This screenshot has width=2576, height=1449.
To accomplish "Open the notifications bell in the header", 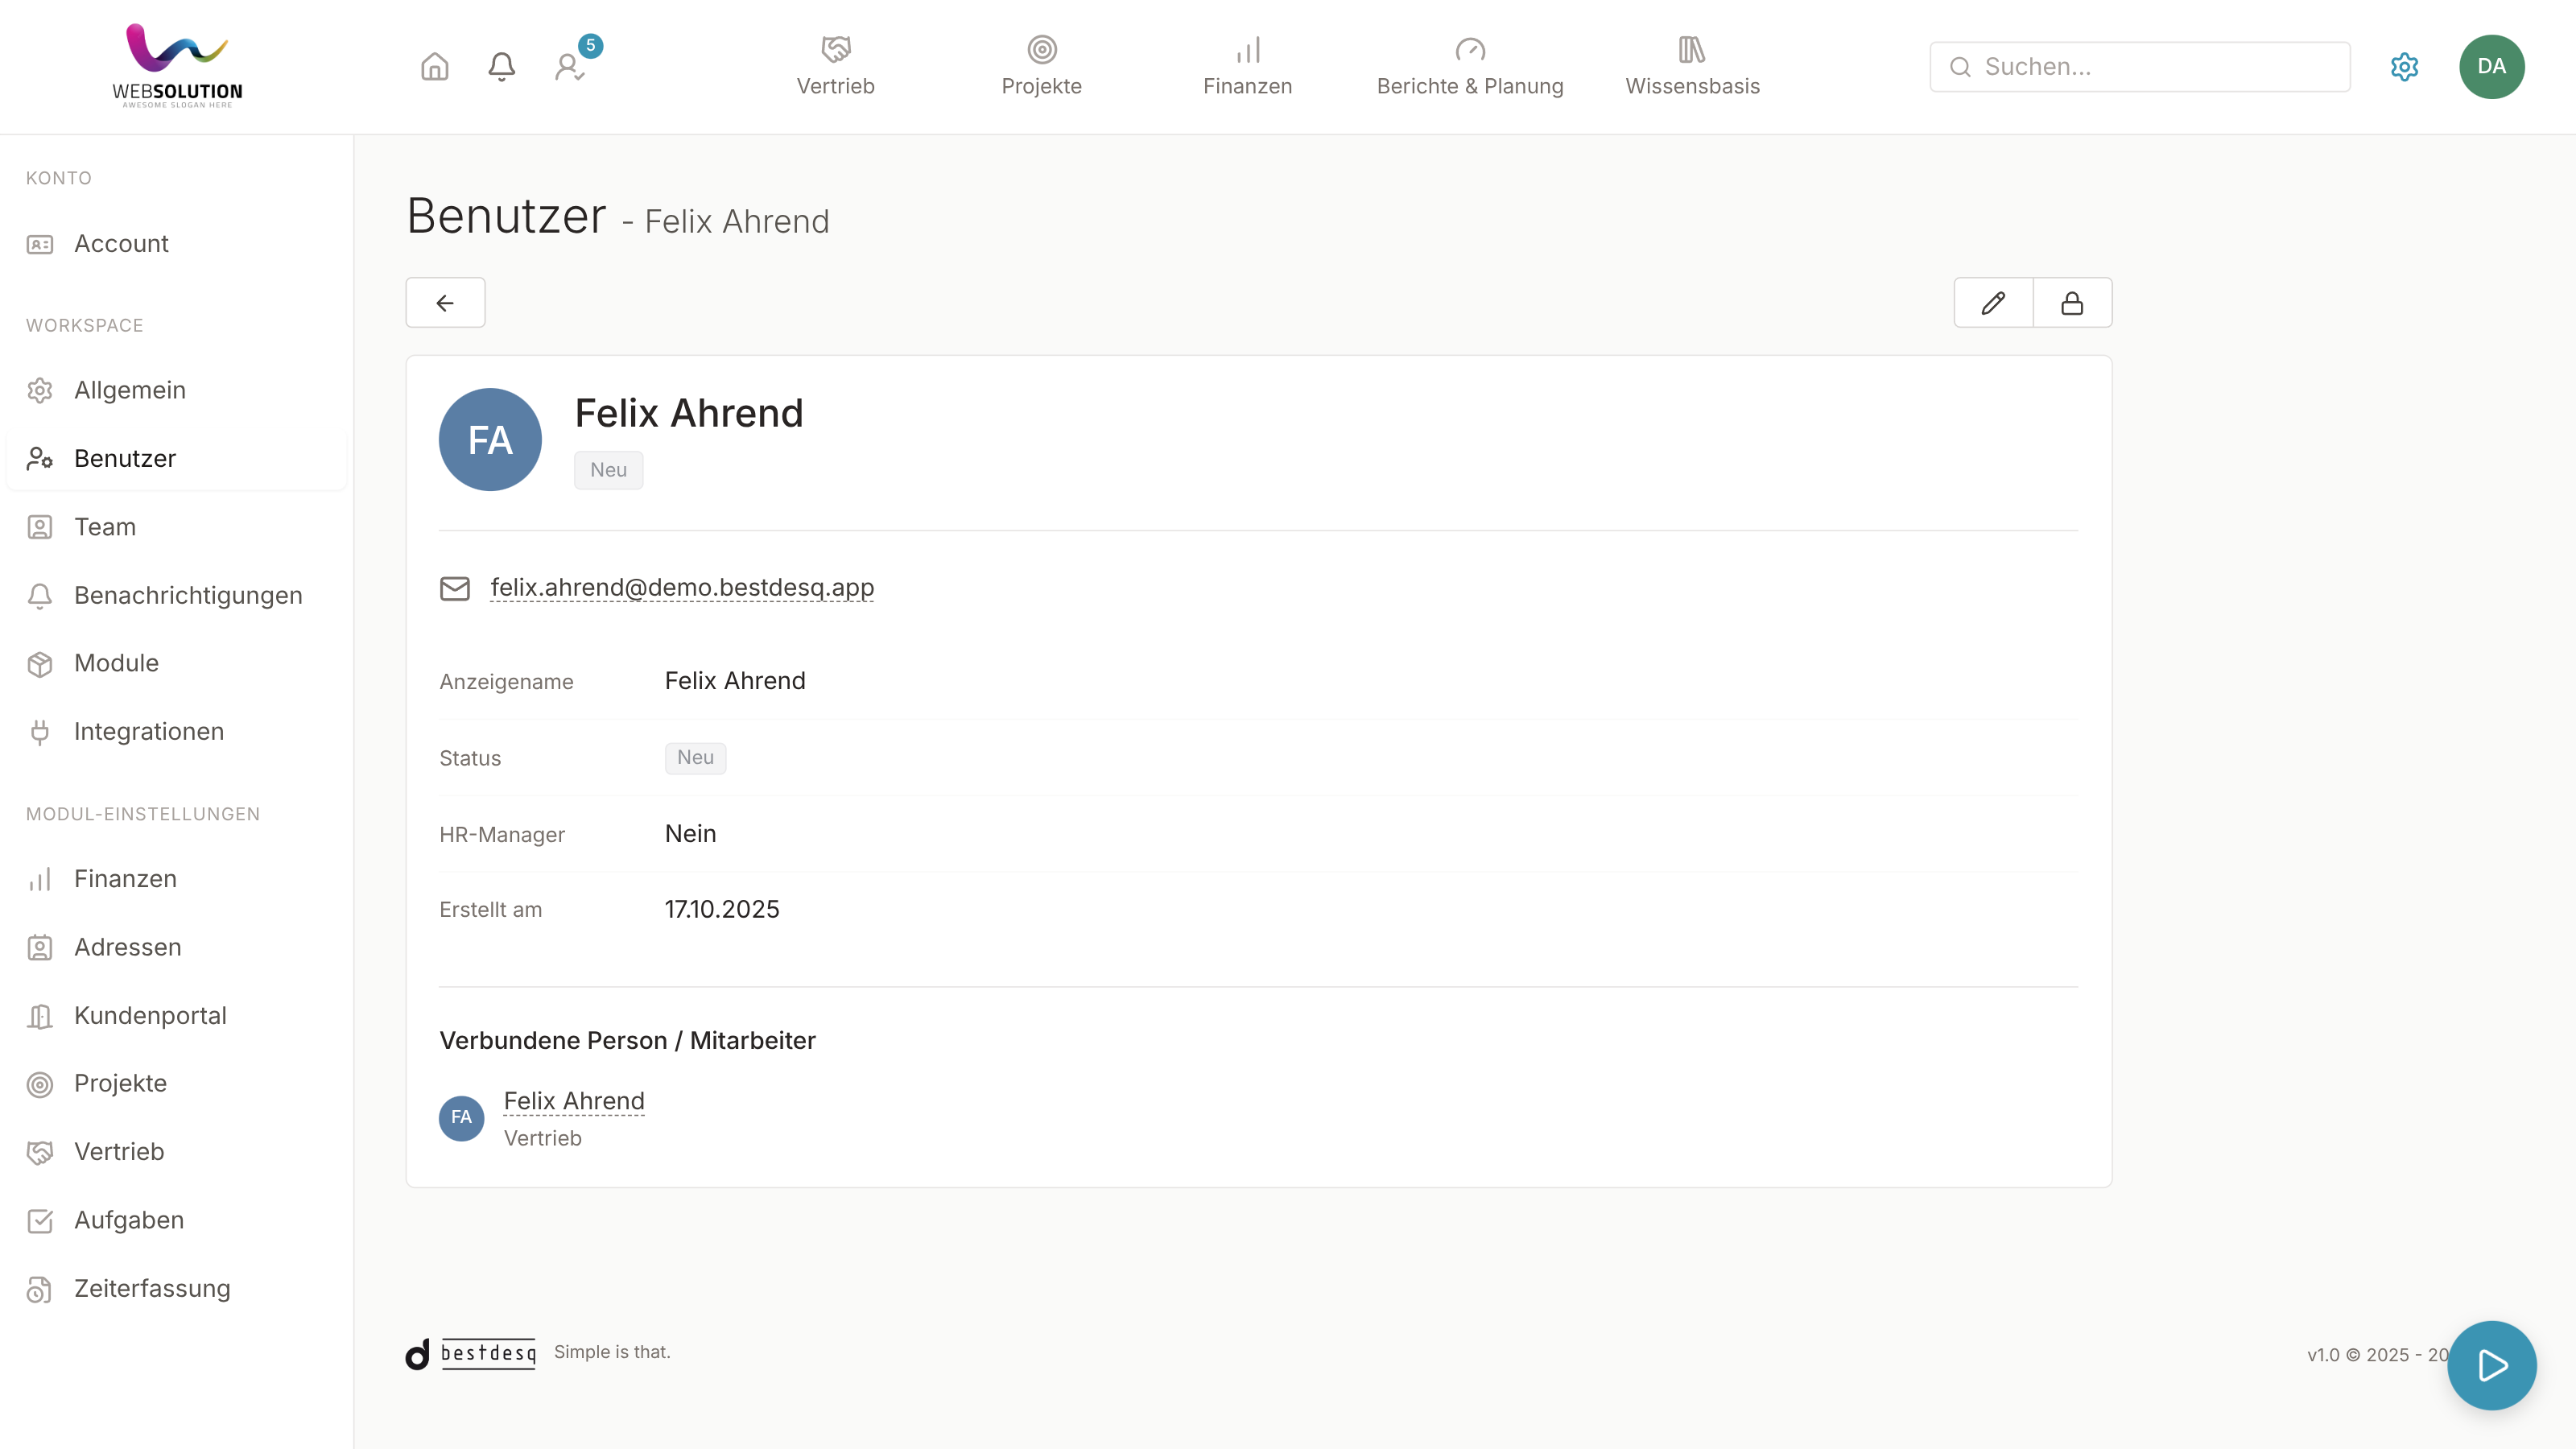I will point(501,67).
